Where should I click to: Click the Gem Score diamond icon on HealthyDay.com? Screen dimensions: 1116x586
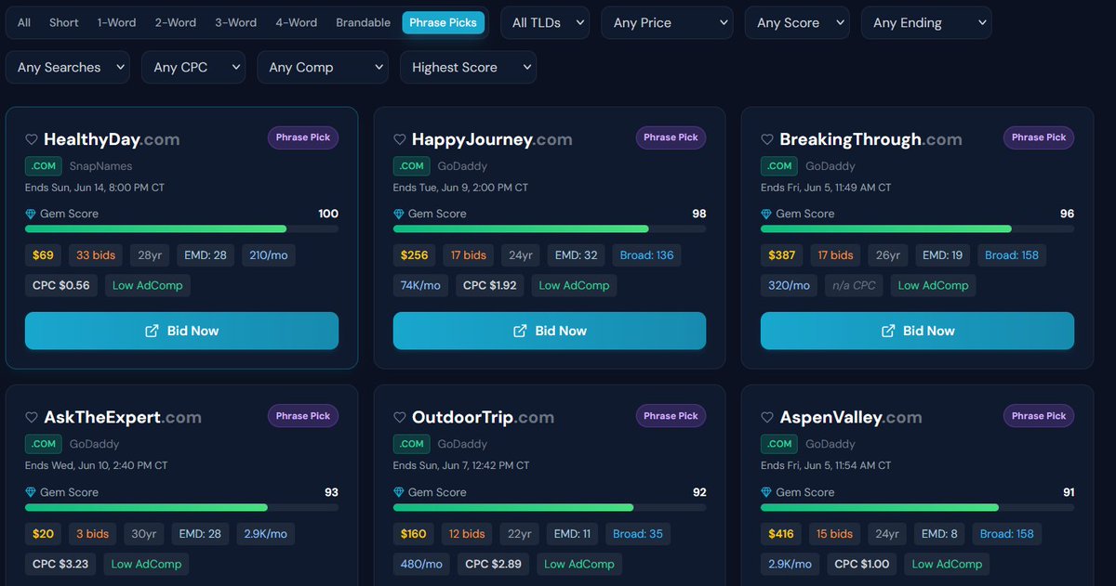[31, 214]
